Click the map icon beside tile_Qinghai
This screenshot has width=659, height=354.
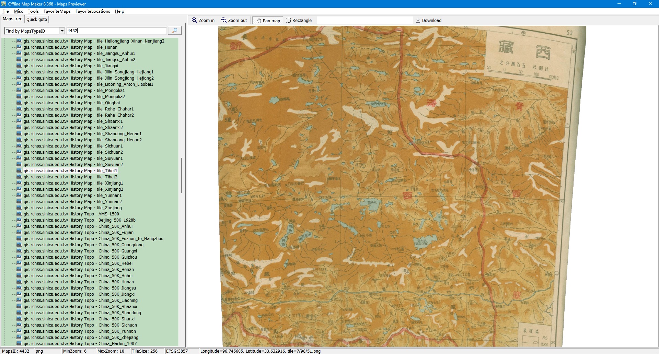click(19, 103)
